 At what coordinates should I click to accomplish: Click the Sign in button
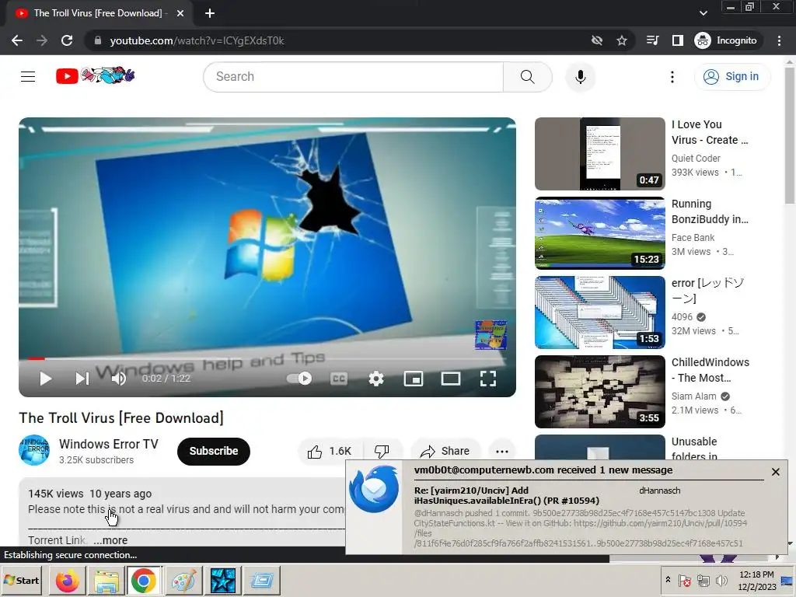click(731, 77)
